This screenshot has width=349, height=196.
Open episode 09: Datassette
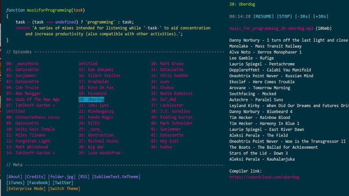[22, 123]
